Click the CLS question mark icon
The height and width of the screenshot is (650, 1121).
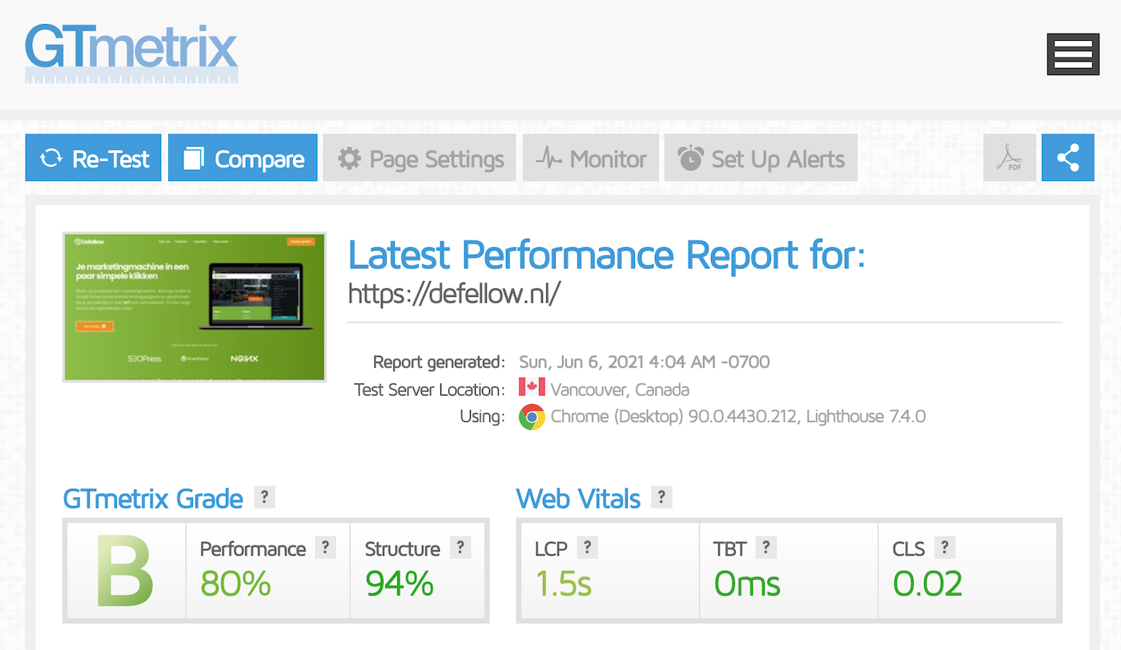[944, 548]
